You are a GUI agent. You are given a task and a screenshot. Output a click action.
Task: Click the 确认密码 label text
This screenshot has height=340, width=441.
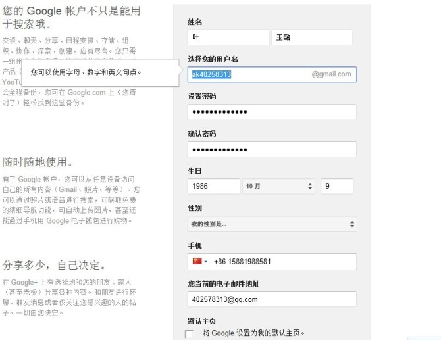(202, 134)
